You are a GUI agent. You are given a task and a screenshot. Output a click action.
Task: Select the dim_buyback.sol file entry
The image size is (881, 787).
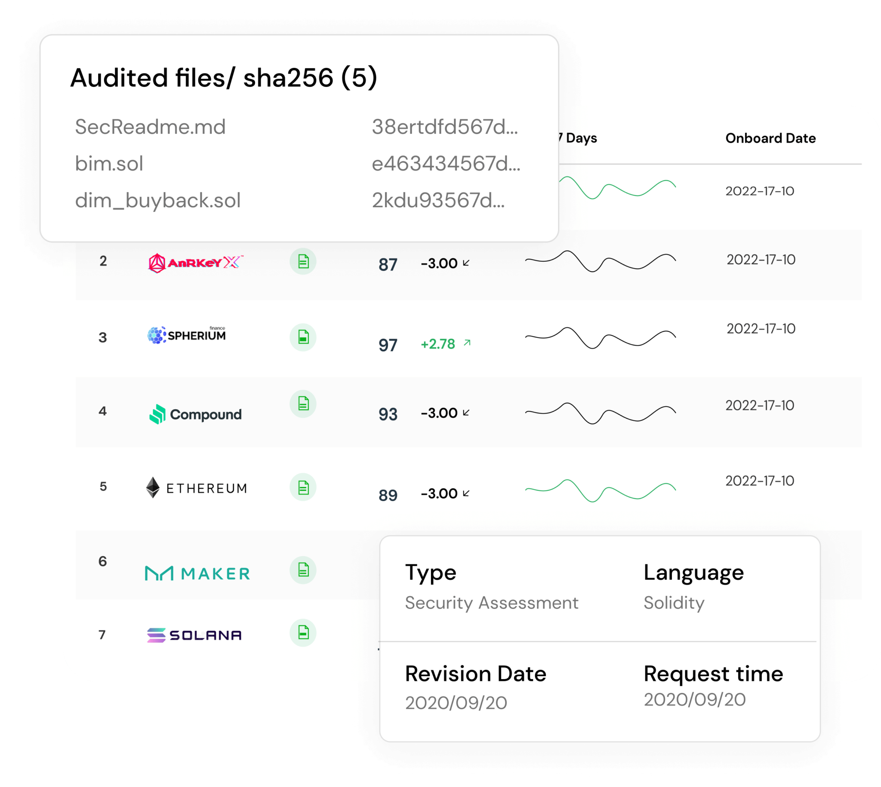[x=157, y=200]
